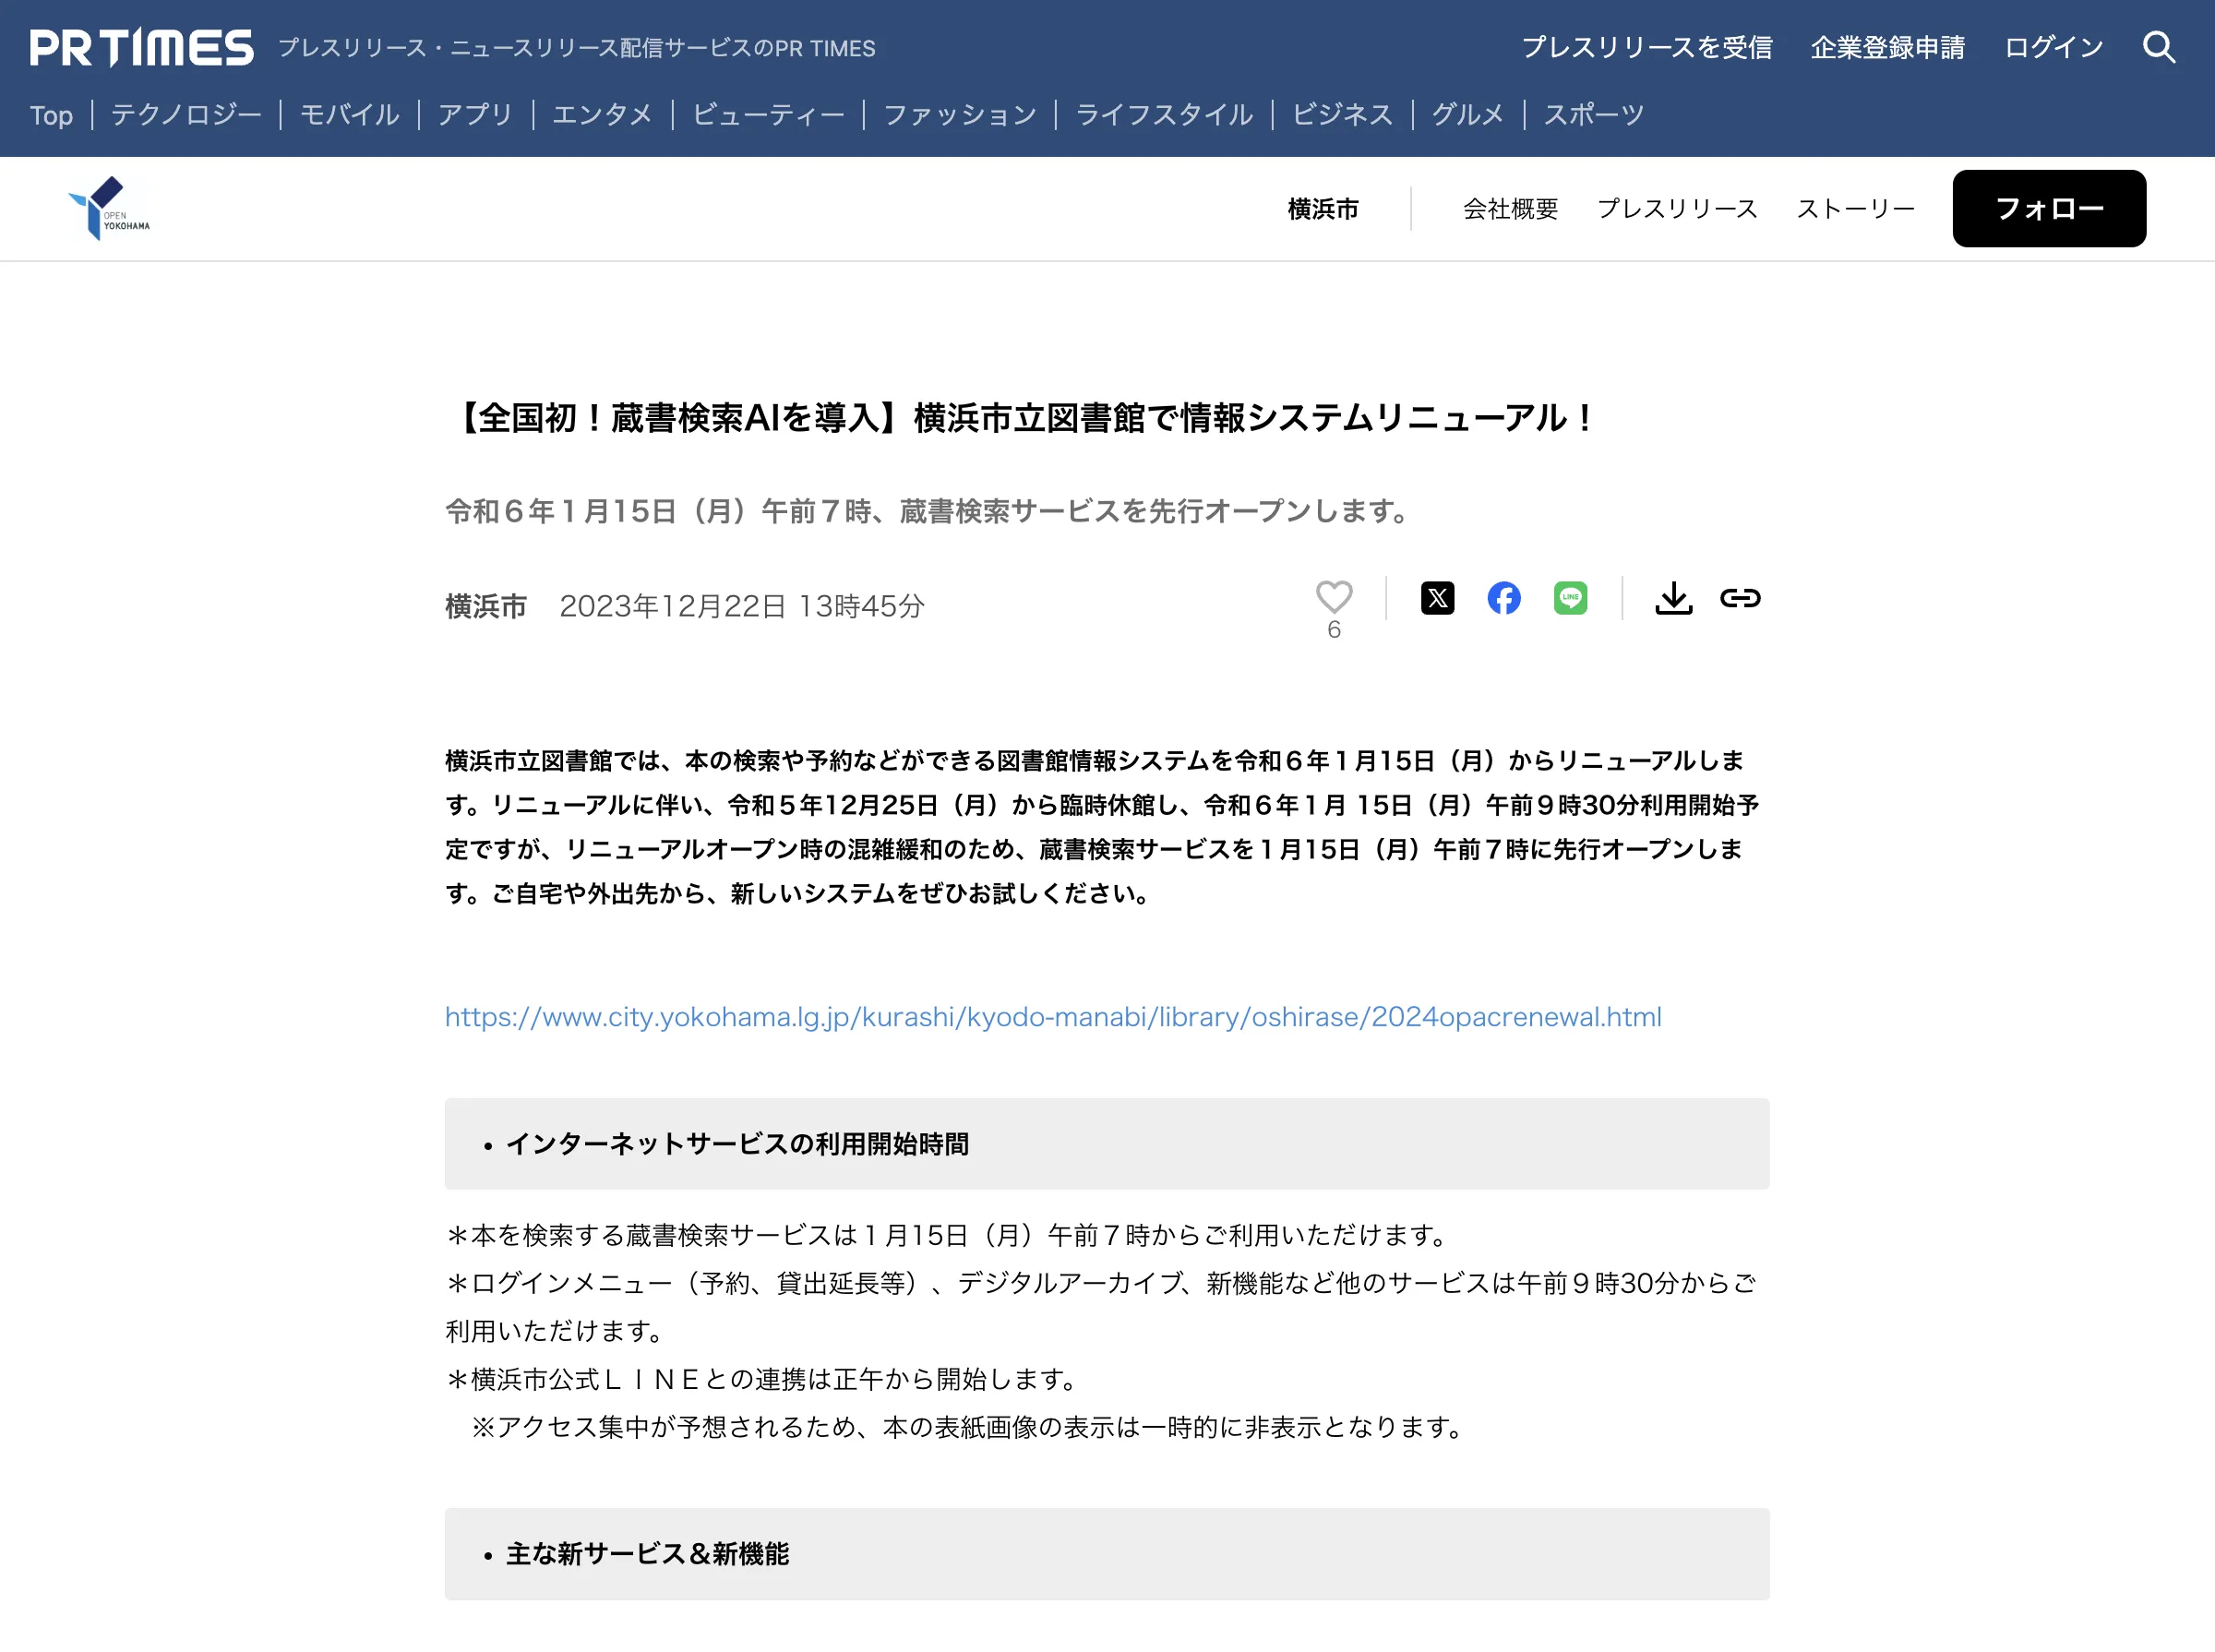Download the press release materials icon
The height and width of the screenshot is (1652, 2215).
(1673, 598)
